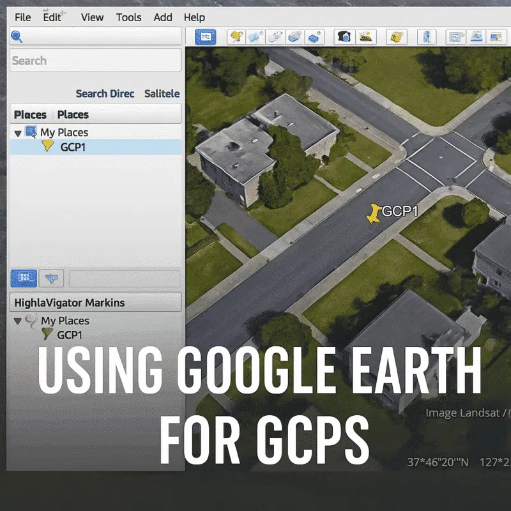Click the yellow pin beside highlighted GCP1
This screenshot has height=511, width=511.
point(47,146)
